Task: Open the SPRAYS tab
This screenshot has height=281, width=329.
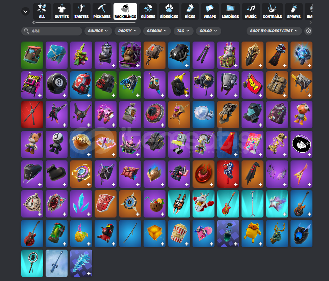Action: (294, 11)
